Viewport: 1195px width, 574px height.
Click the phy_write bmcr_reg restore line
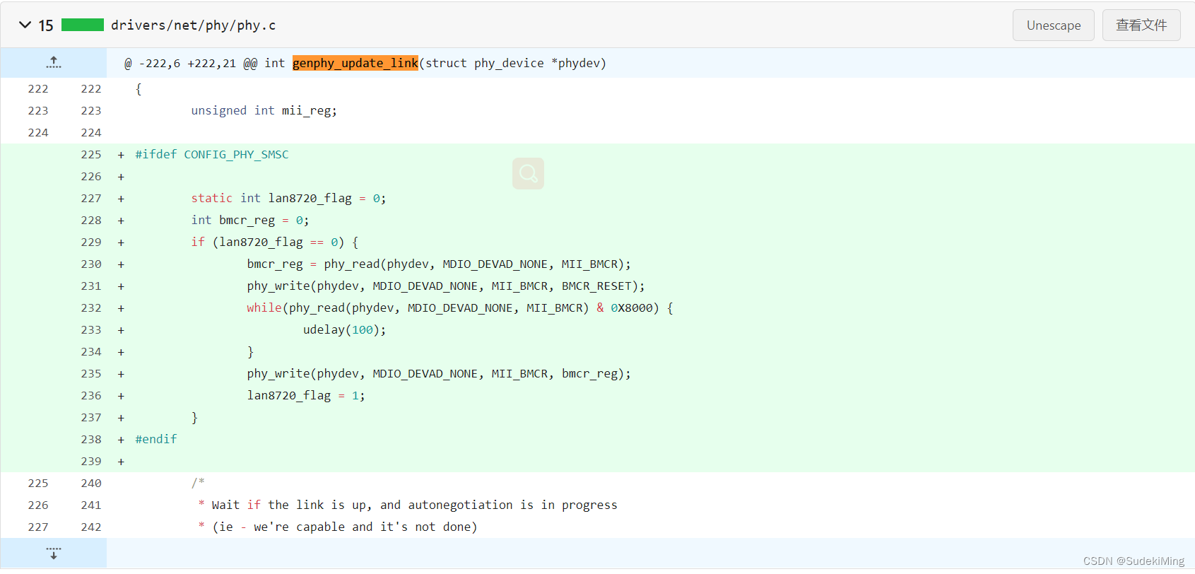[x=439, y=373]
